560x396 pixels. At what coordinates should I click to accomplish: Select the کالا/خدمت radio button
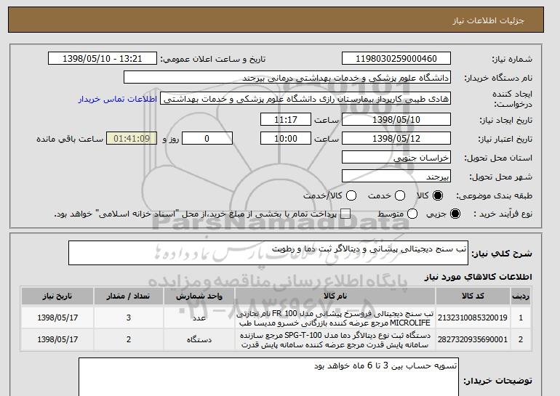click(x=351, y=195)
